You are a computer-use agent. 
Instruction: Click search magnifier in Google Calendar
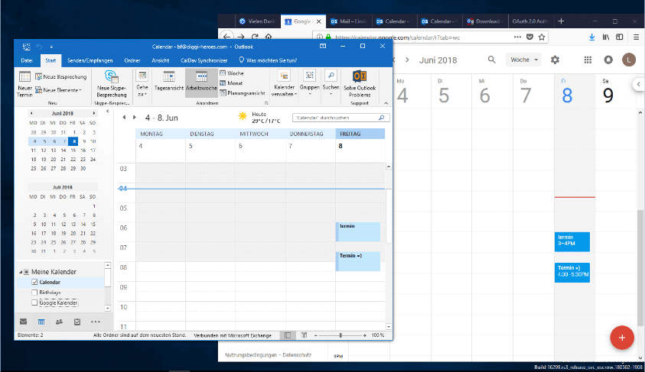[x=491, y=60]
